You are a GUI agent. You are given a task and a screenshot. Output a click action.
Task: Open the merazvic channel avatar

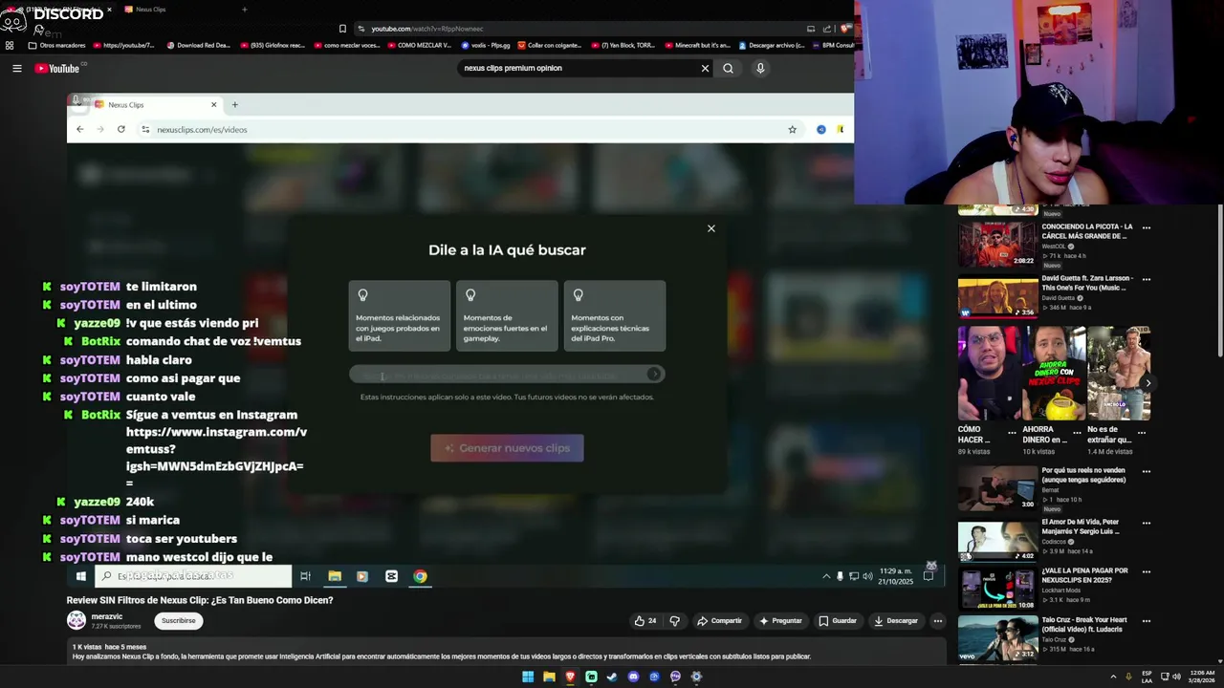[76, 621]
